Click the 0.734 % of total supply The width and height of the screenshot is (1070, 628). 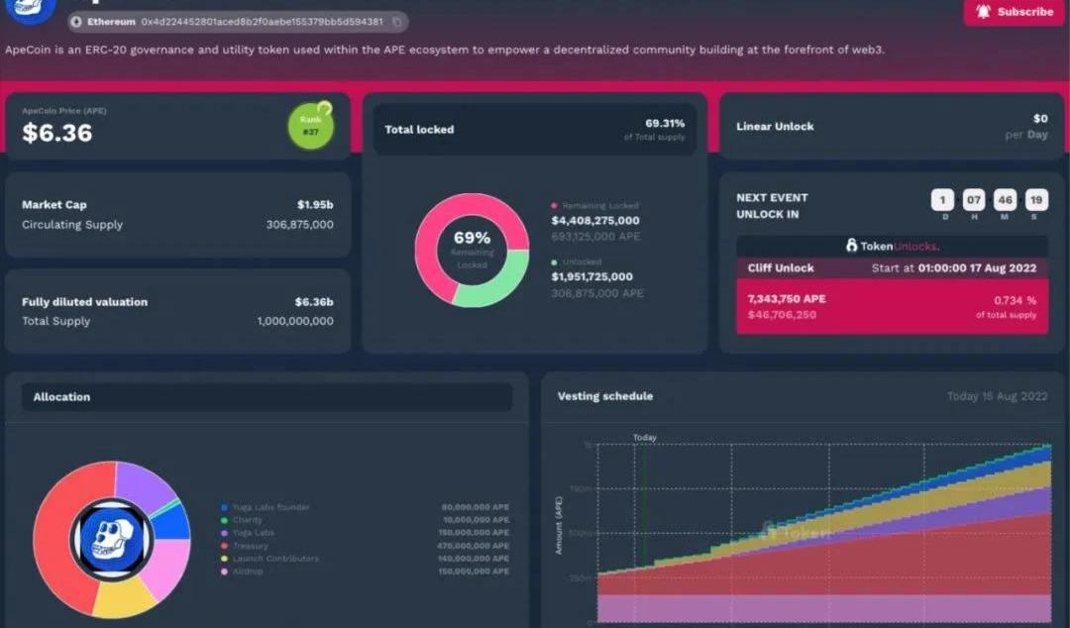point(1006,306)
